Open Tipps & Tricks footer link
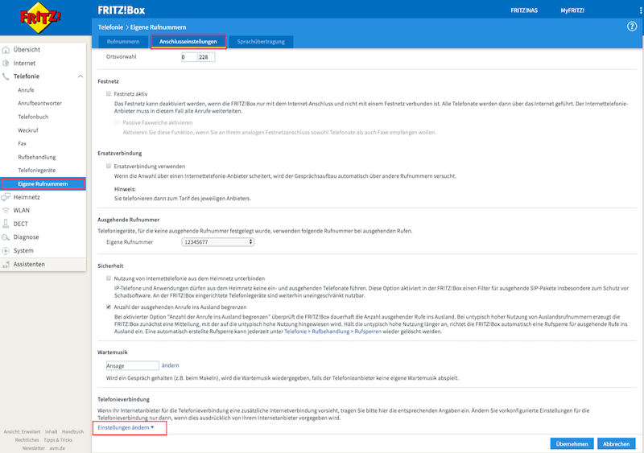The height and width of the screenshot is (453, 644). point(58,440)
